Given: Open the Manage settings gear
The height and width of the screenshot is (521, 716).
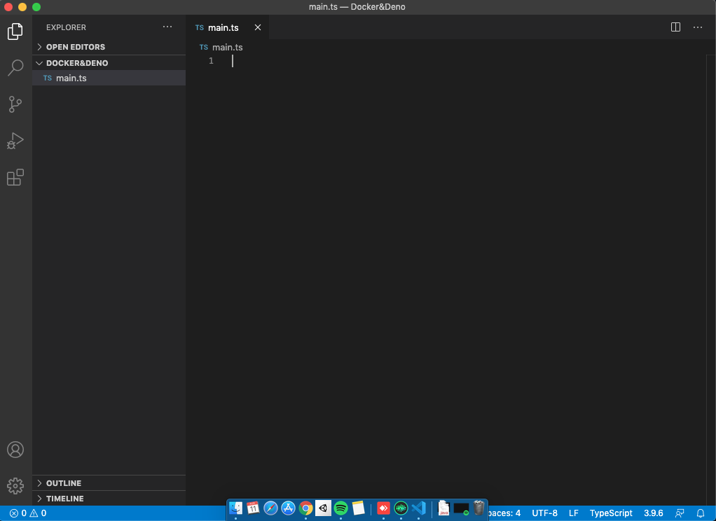Looking at the screenshot, I should click(x=15, y=485).
